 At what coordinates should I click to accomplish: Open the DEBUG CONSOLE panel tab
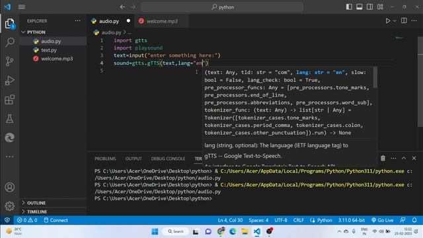click(168, 159)
